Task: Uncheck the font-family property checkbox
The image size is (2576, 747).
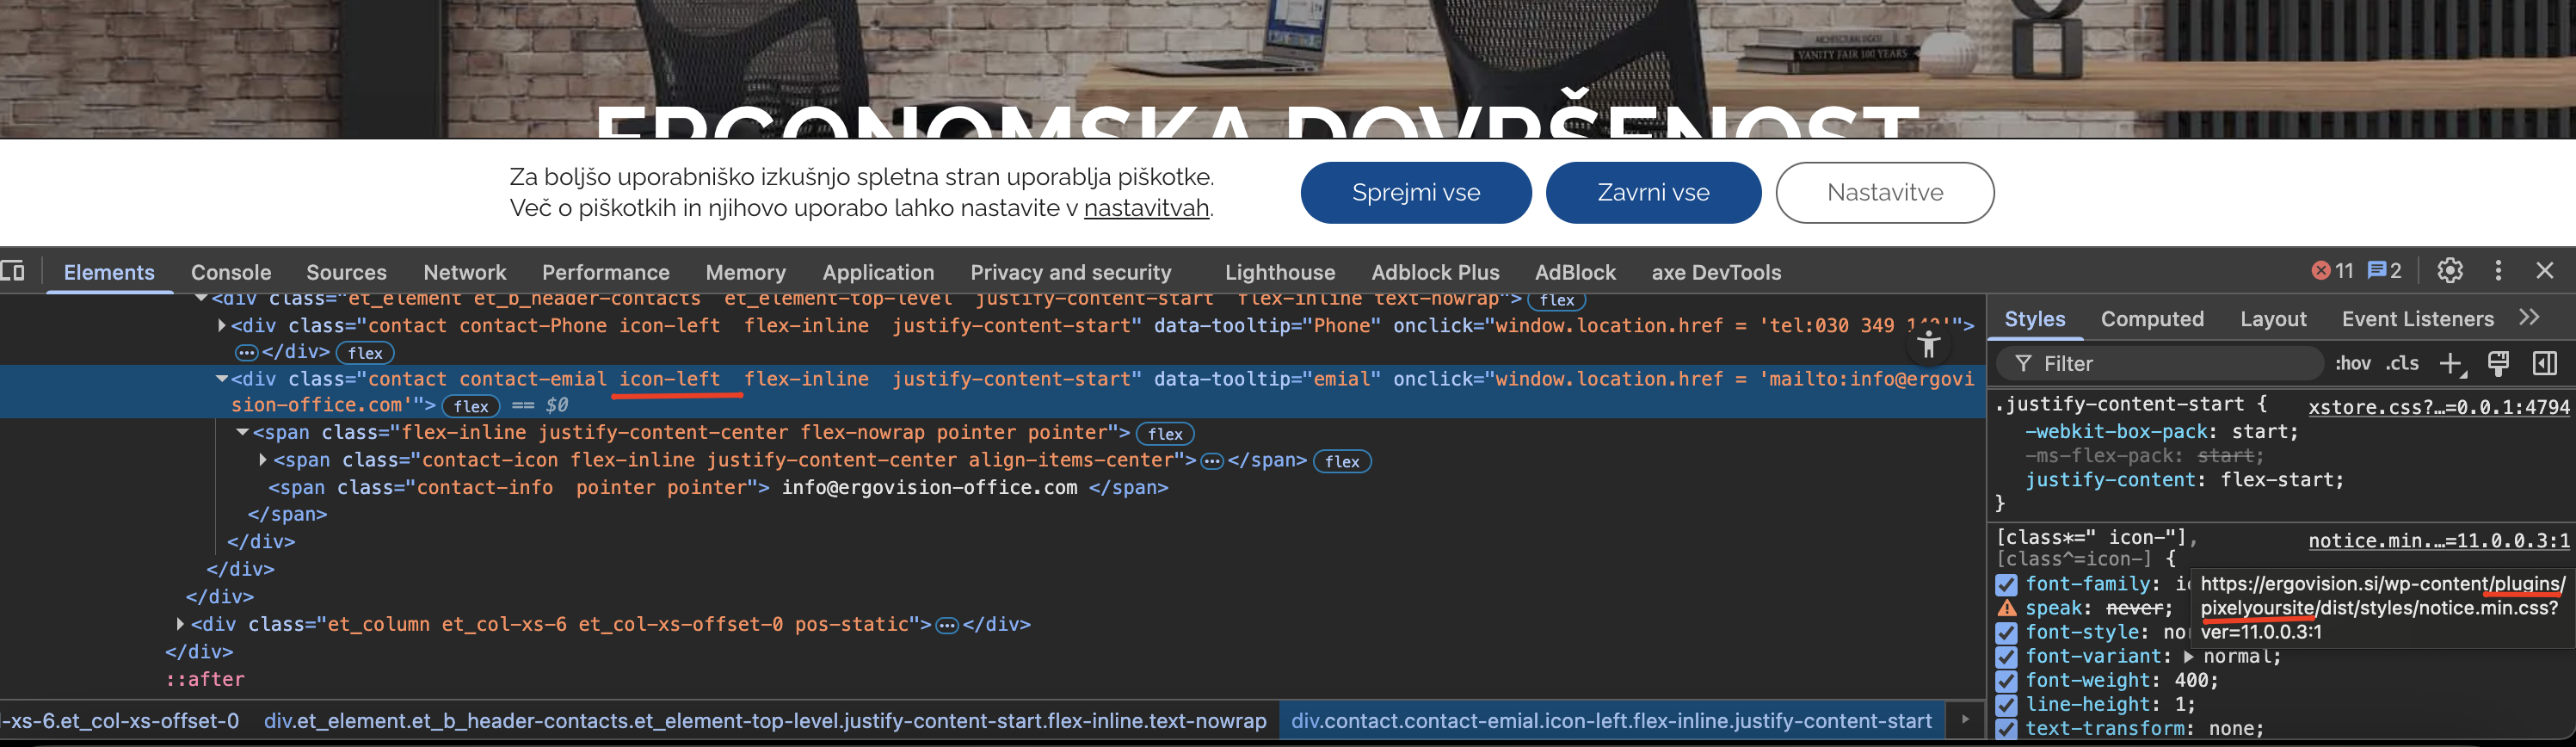Action: [x=2006, y=585]
